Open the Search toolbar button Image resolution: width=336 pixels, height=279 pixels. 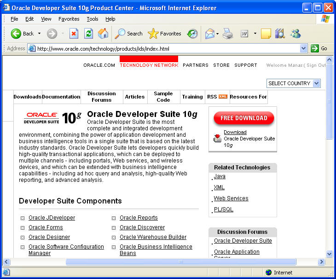click(128, 34)
